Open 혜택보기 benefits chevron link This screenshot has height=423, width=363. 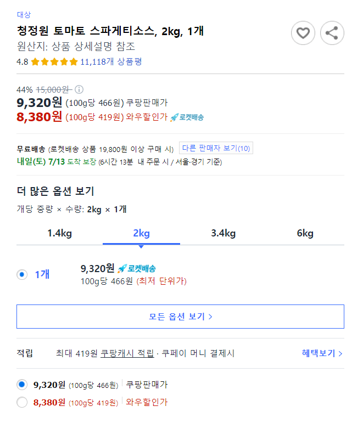(322, 353)
